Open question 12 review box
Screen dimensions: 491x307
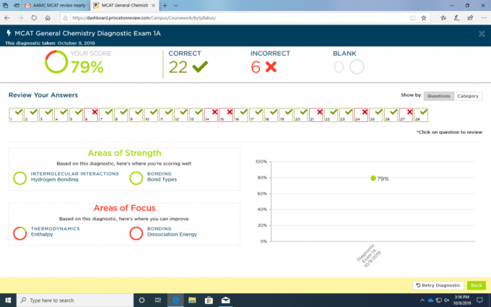tap(181, 115)
